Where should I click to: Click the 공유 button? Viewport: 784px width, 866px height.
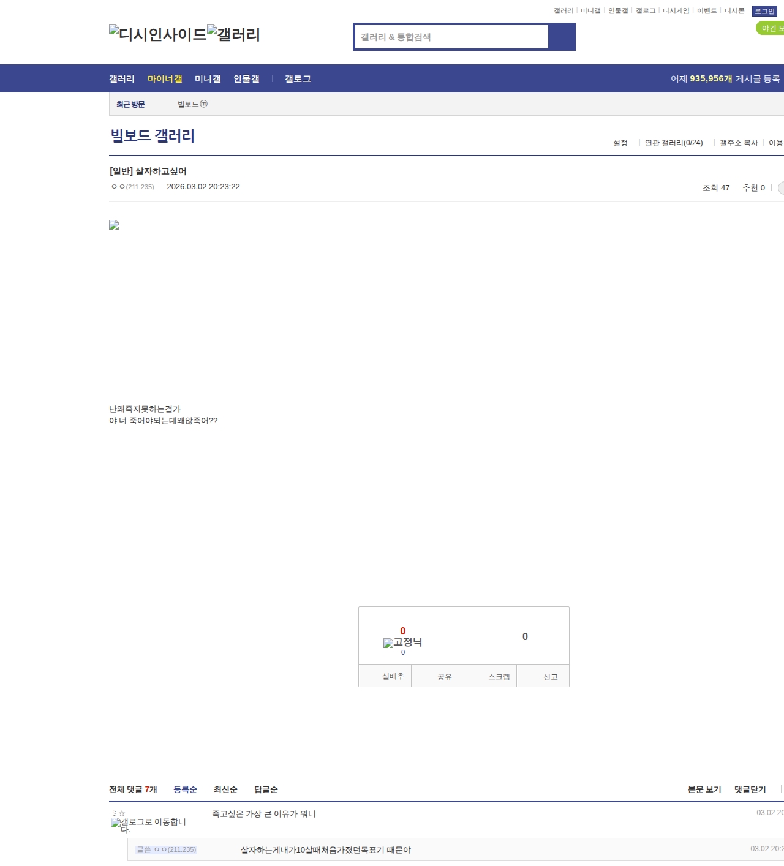pos(437,676)
